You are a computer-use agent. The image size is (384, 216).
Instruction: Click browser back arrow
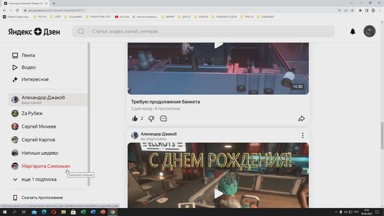[x=4, y=11]
